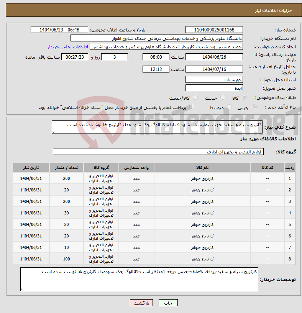Click the resize handle of need description textarea

point(54,131)
